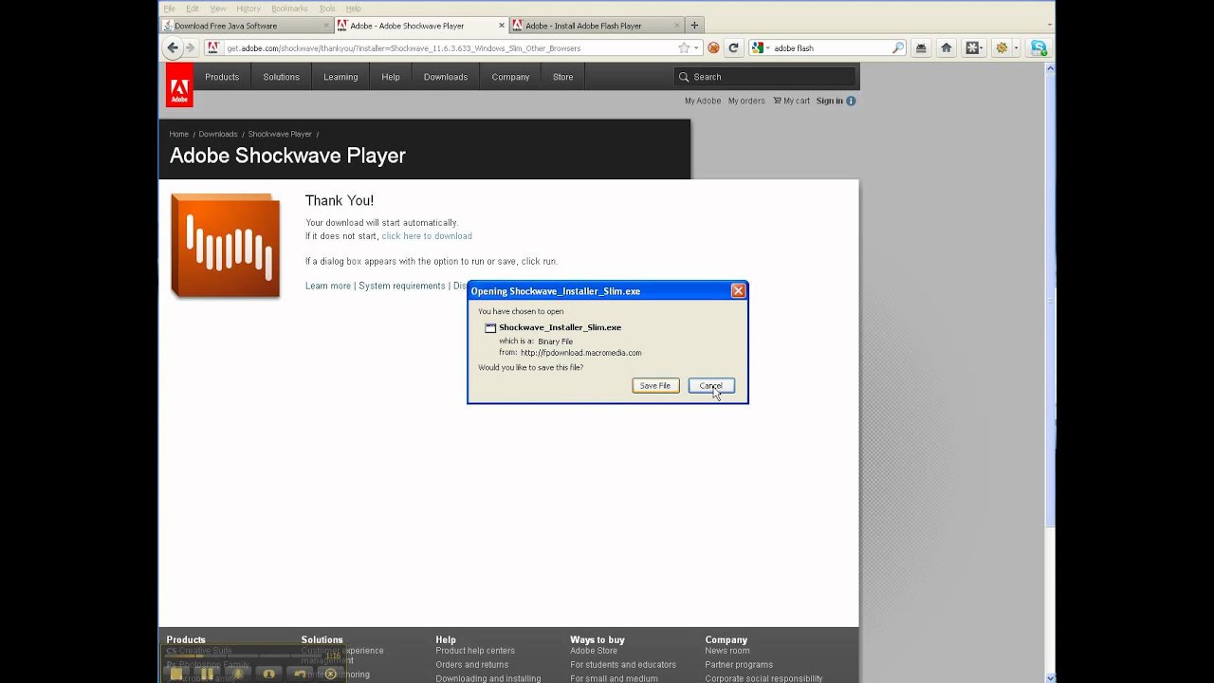The height and width of the screenshot is (683, 1214).
Task: Click the Sign in link
Action: click(x=829, y=101)
